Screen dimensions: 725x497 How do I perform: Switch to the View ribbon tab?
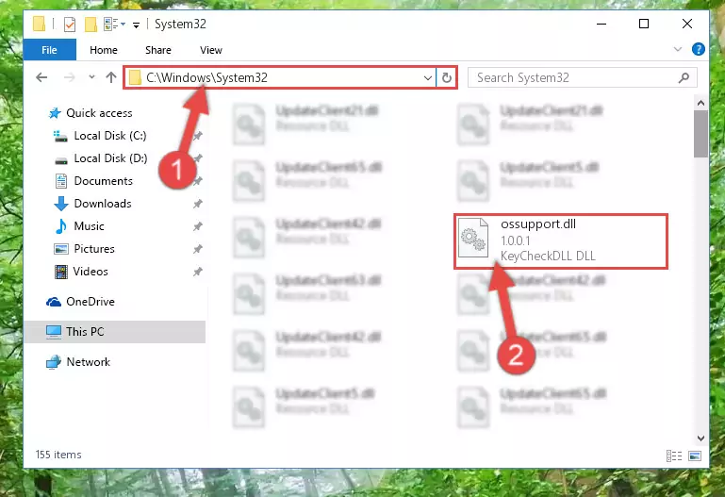click(211, 50)
